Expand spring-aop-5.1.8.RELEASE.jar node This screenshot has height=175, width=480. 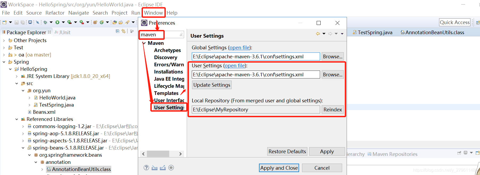[x=23, y=134]
